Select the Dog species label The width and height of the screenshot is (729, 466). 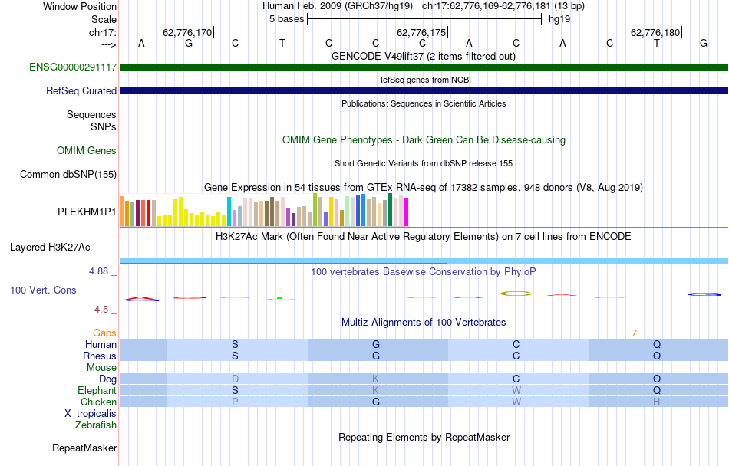(107, 379)
